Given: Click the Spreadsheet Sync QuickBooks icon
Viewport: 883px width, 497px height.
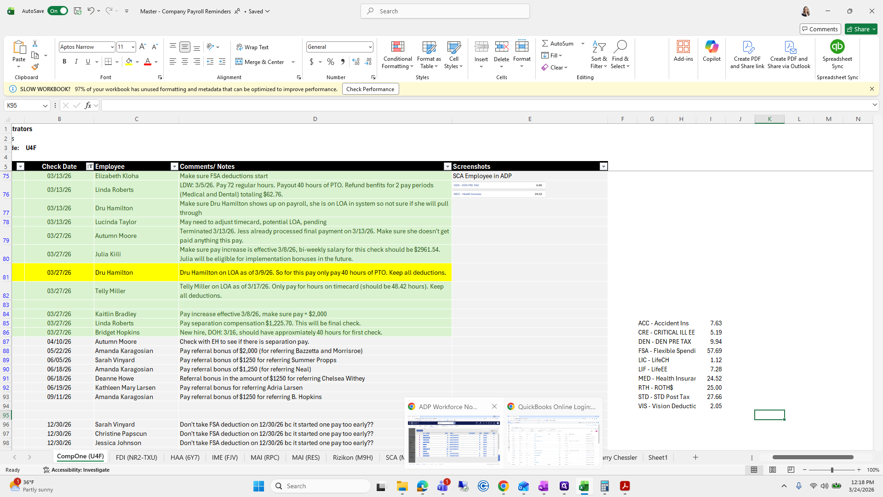Looking at the screenshot, I should [x=837, y=47].
